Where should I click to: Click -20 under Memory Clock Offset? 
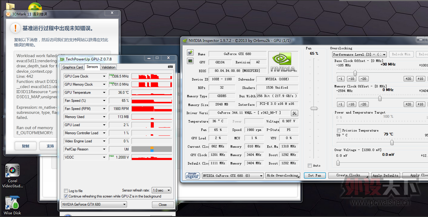tap(363, 104)
